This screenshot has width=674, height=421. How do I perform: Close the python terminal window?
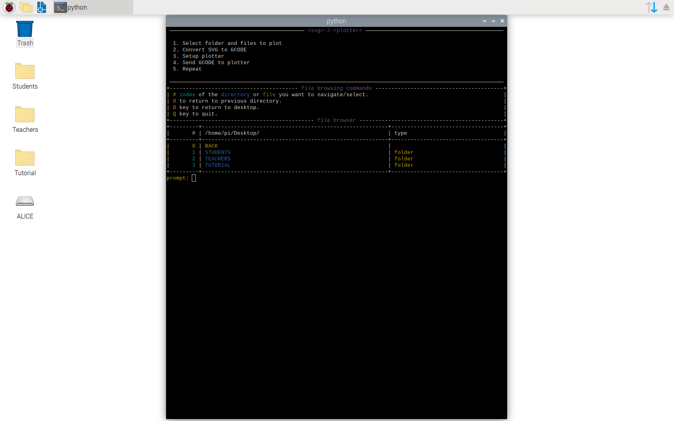(502, 21)
